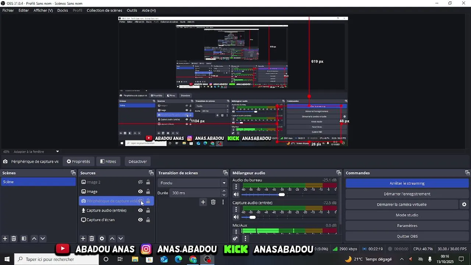Open virtual camera settings gear

coord(464,205)
